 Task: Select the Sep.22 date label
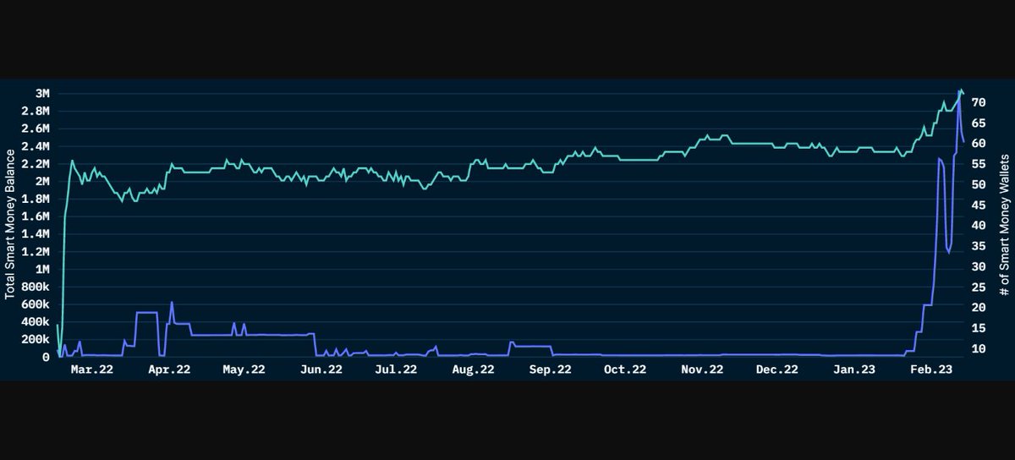click(x=551, y=370)
